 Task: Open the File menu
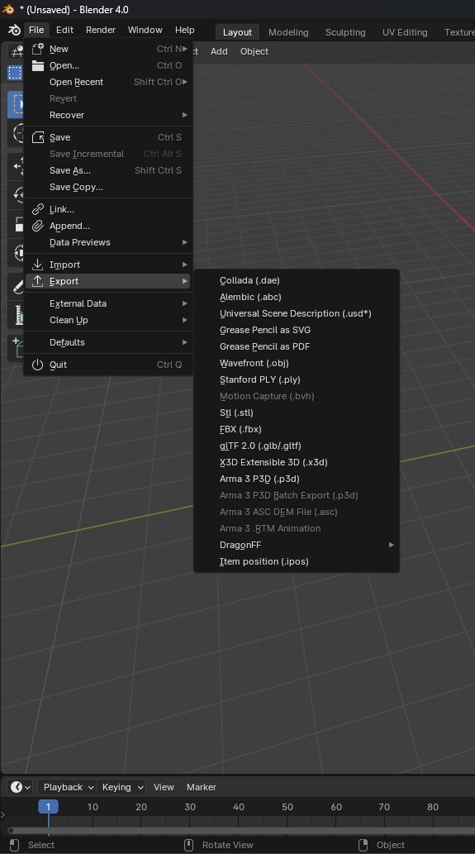[x=36, y=30]
